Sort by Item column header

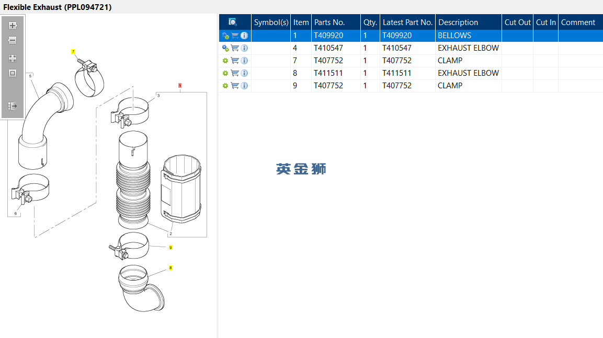pyautogui.click(x=301, y=22)
